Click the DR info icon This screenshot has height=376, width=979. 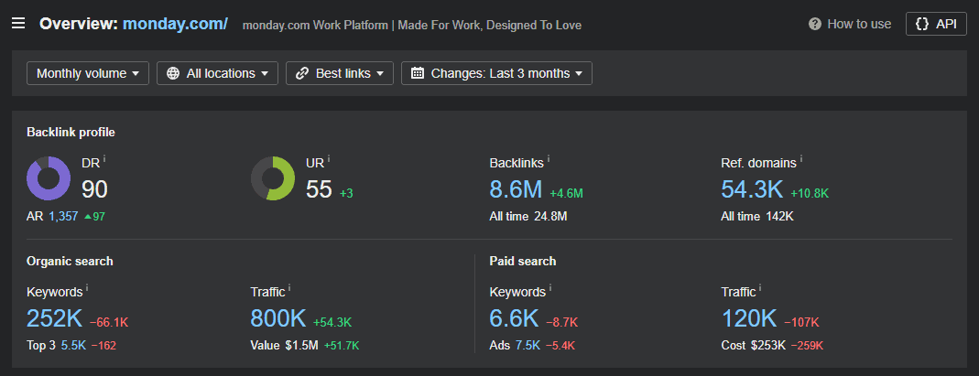(x=104, y=159)
